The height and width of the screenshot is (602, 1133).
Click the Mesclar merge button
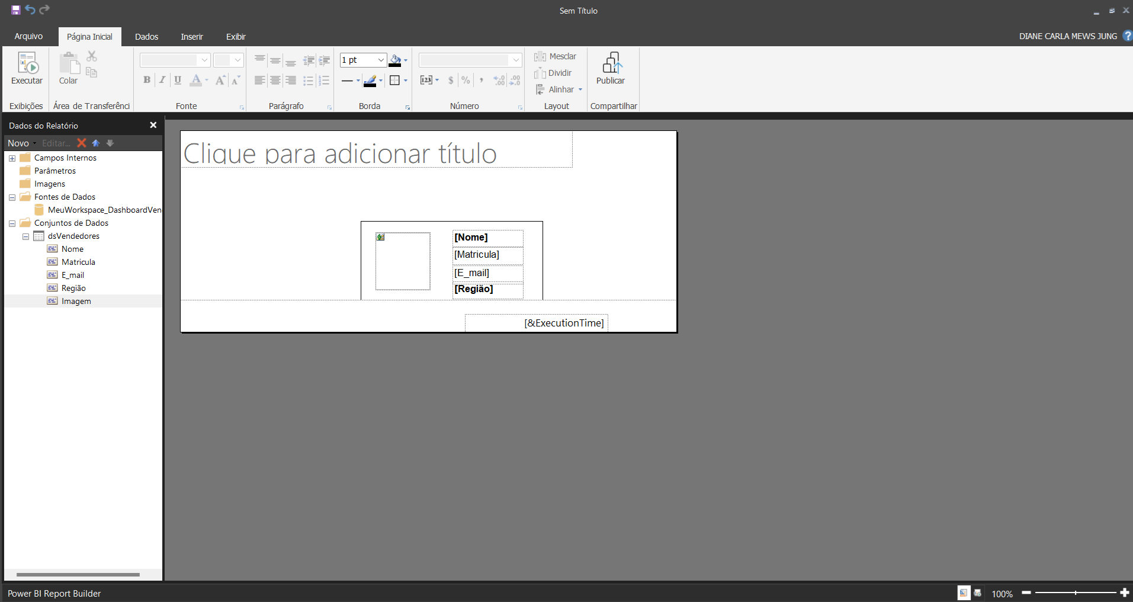coord(555,56)
